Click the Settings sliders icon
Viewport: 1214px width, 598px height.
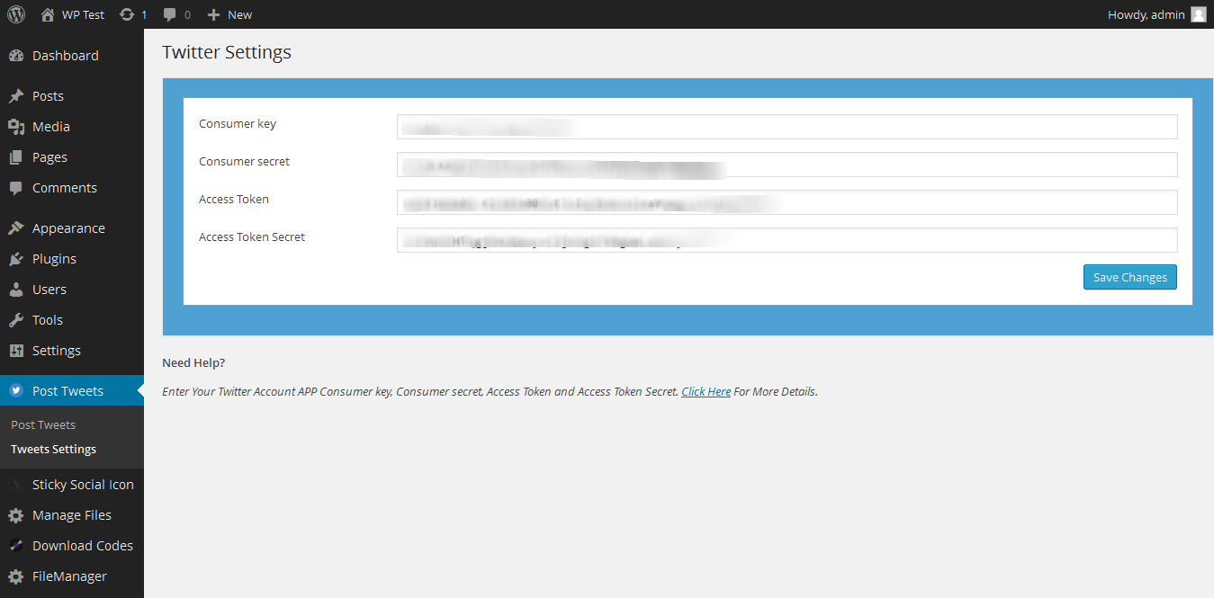click(16, 351)
